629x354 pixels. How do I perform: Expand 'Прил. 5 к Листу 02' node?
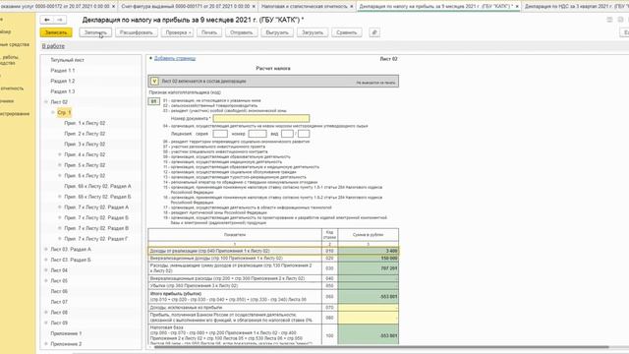(x=60, y=165)
